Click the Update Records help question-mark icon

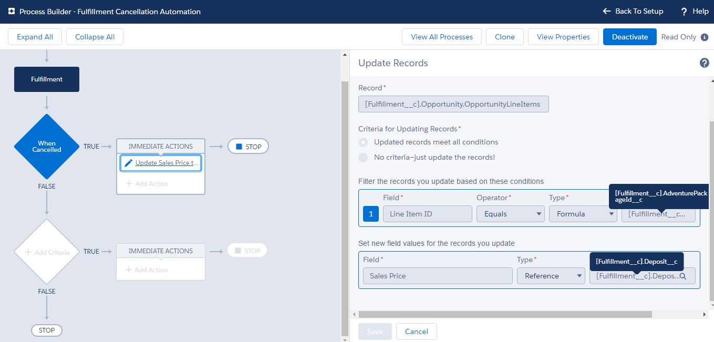click(704, 63)
